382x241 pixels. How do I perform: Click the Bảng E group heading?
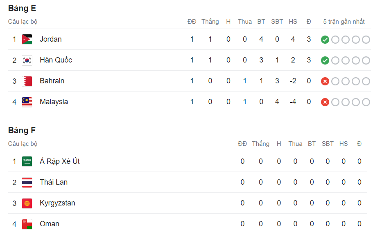click(x=22, y=8)
